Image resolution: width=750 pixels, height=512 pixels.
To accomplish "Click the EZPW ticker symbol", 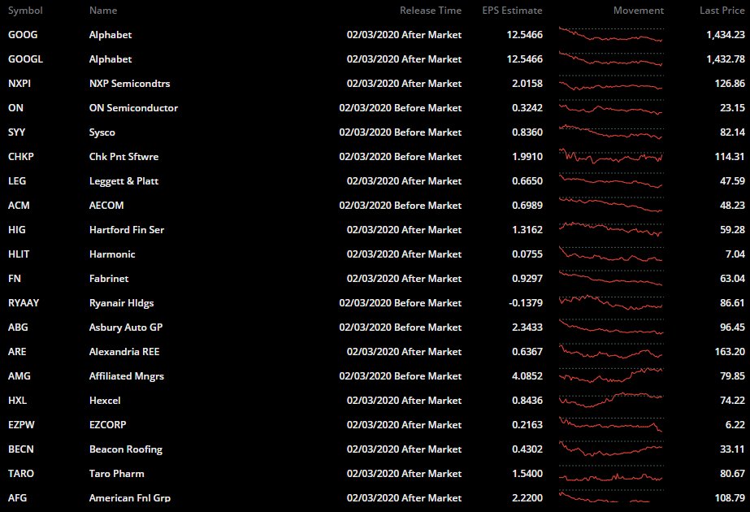I will pyautogui.click(x=21, y=425).
